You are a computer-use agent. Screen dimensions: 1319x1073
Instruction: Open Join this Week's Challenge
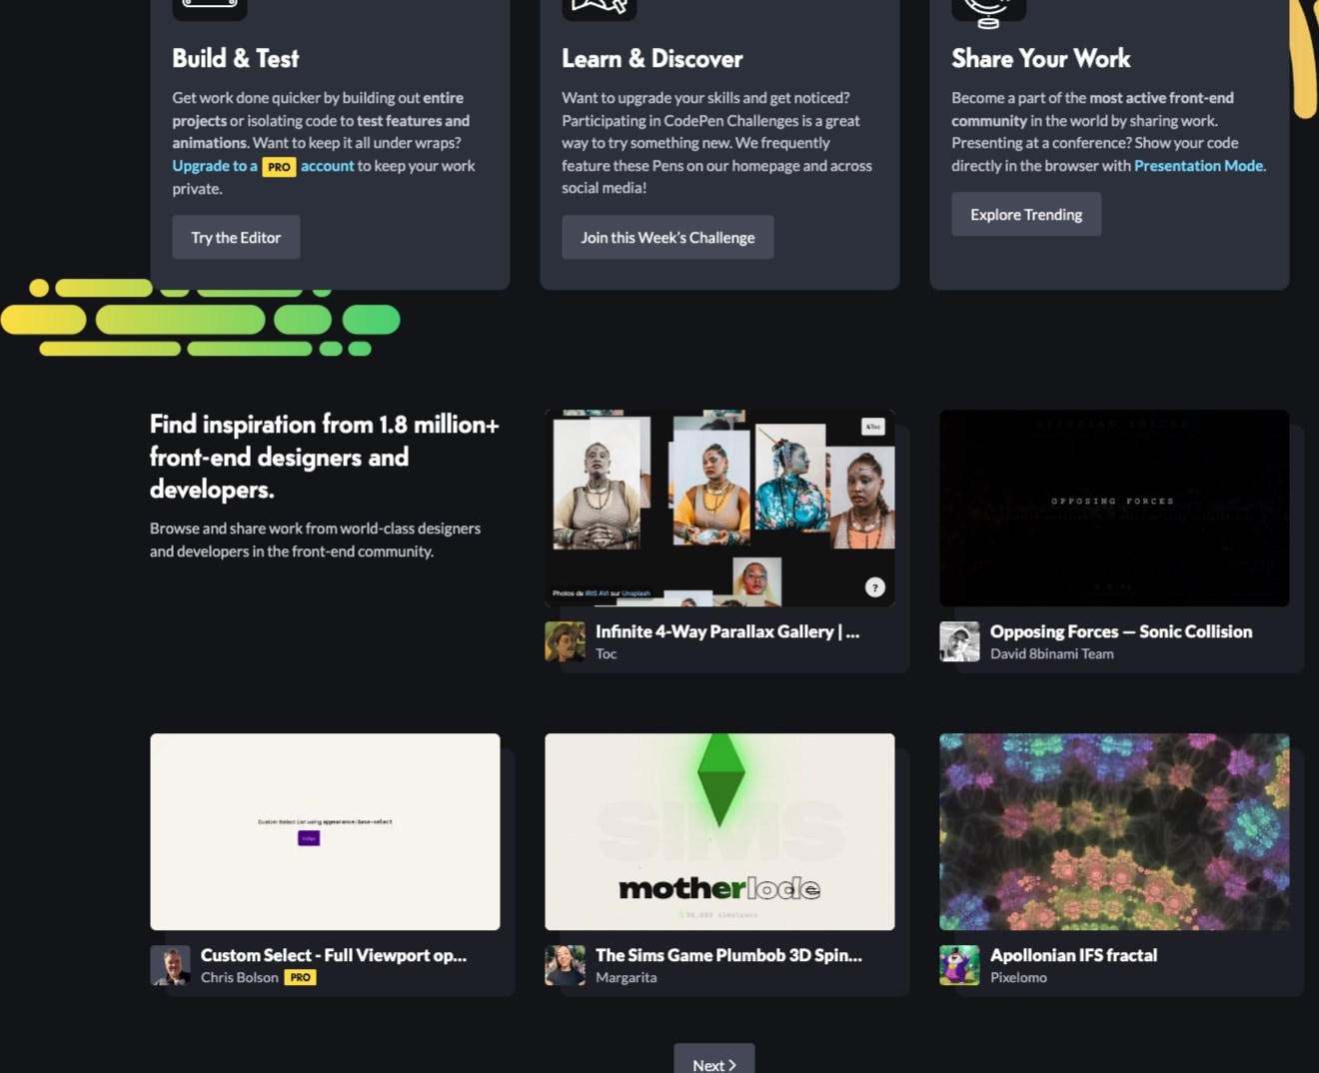(667, 238)
